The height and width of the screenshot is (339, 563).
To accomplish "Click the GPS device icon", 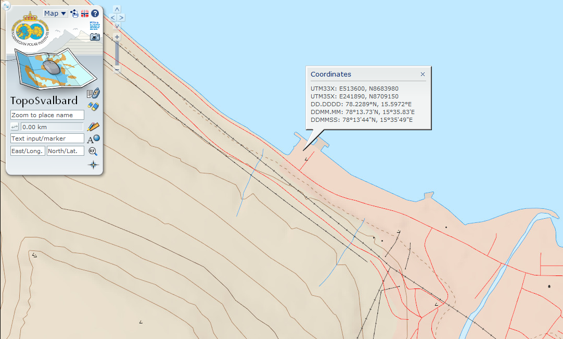I will pyautogui.click(x=93, y=94).
